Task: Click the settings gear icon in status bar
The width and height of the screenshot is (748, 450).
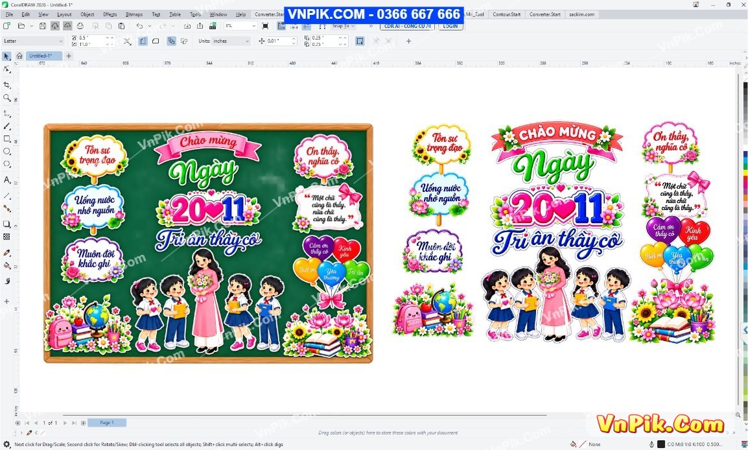Action: [x=6, y=444]
